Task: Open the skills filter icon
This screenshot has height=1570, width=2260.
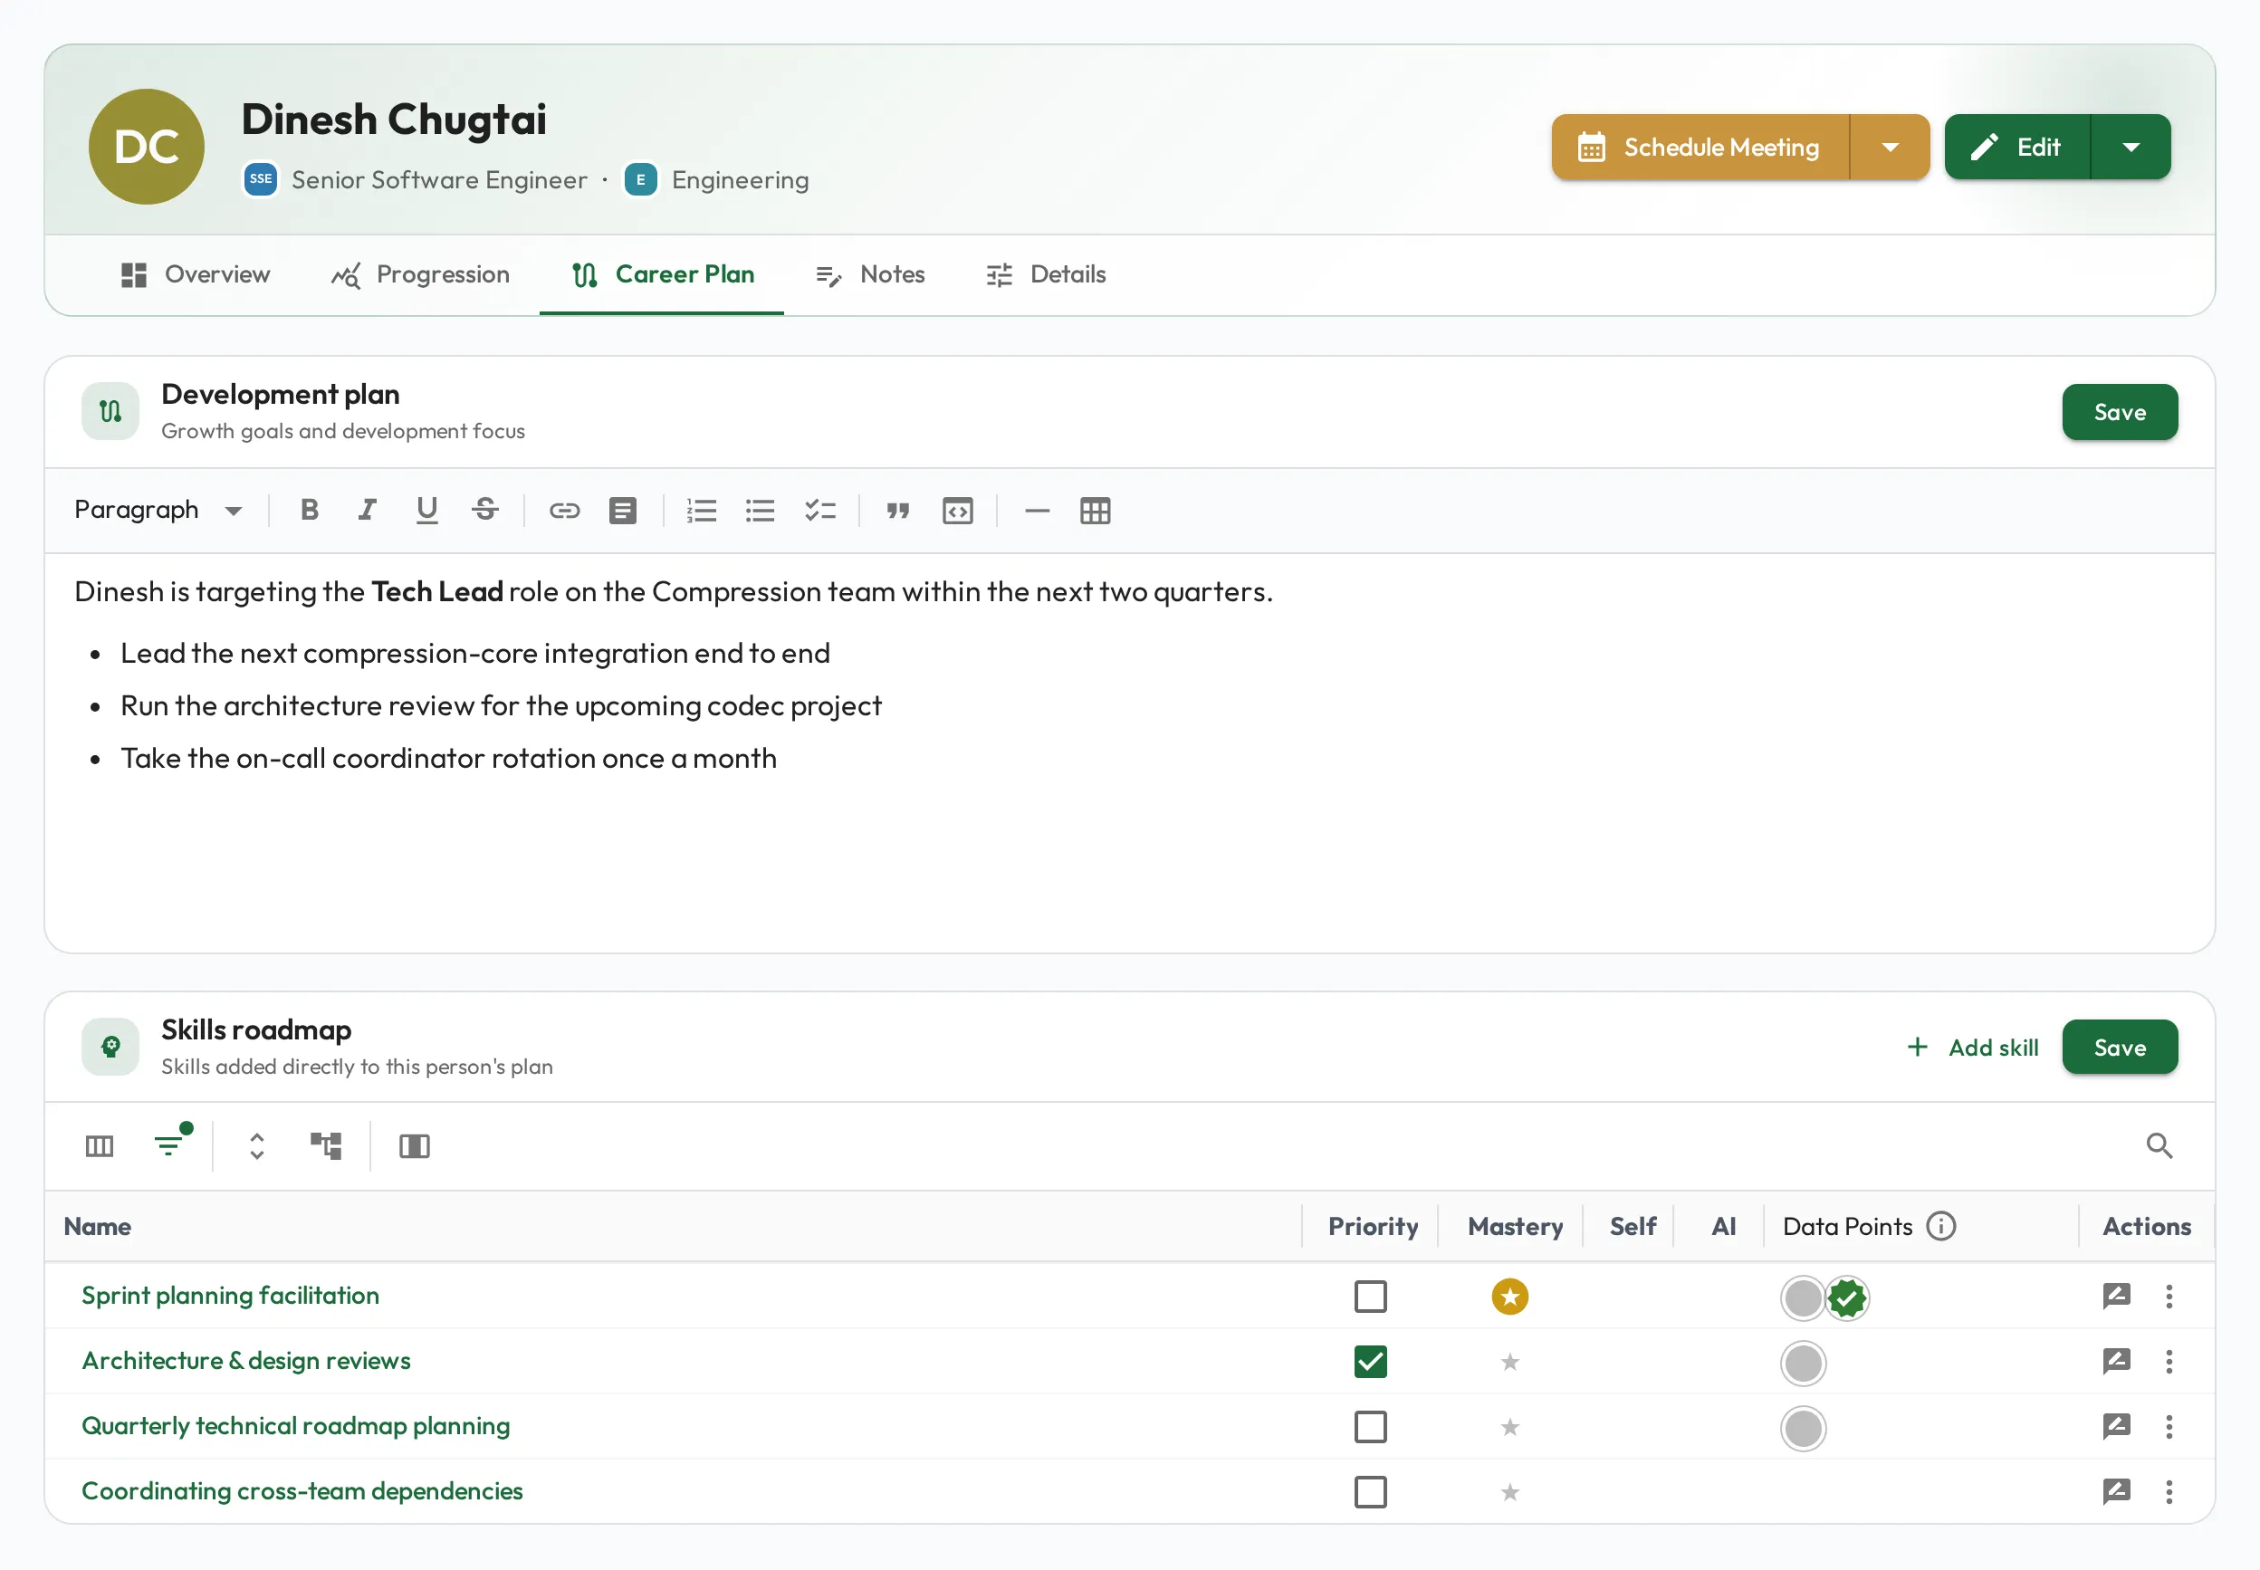Action: [169, 1146]
